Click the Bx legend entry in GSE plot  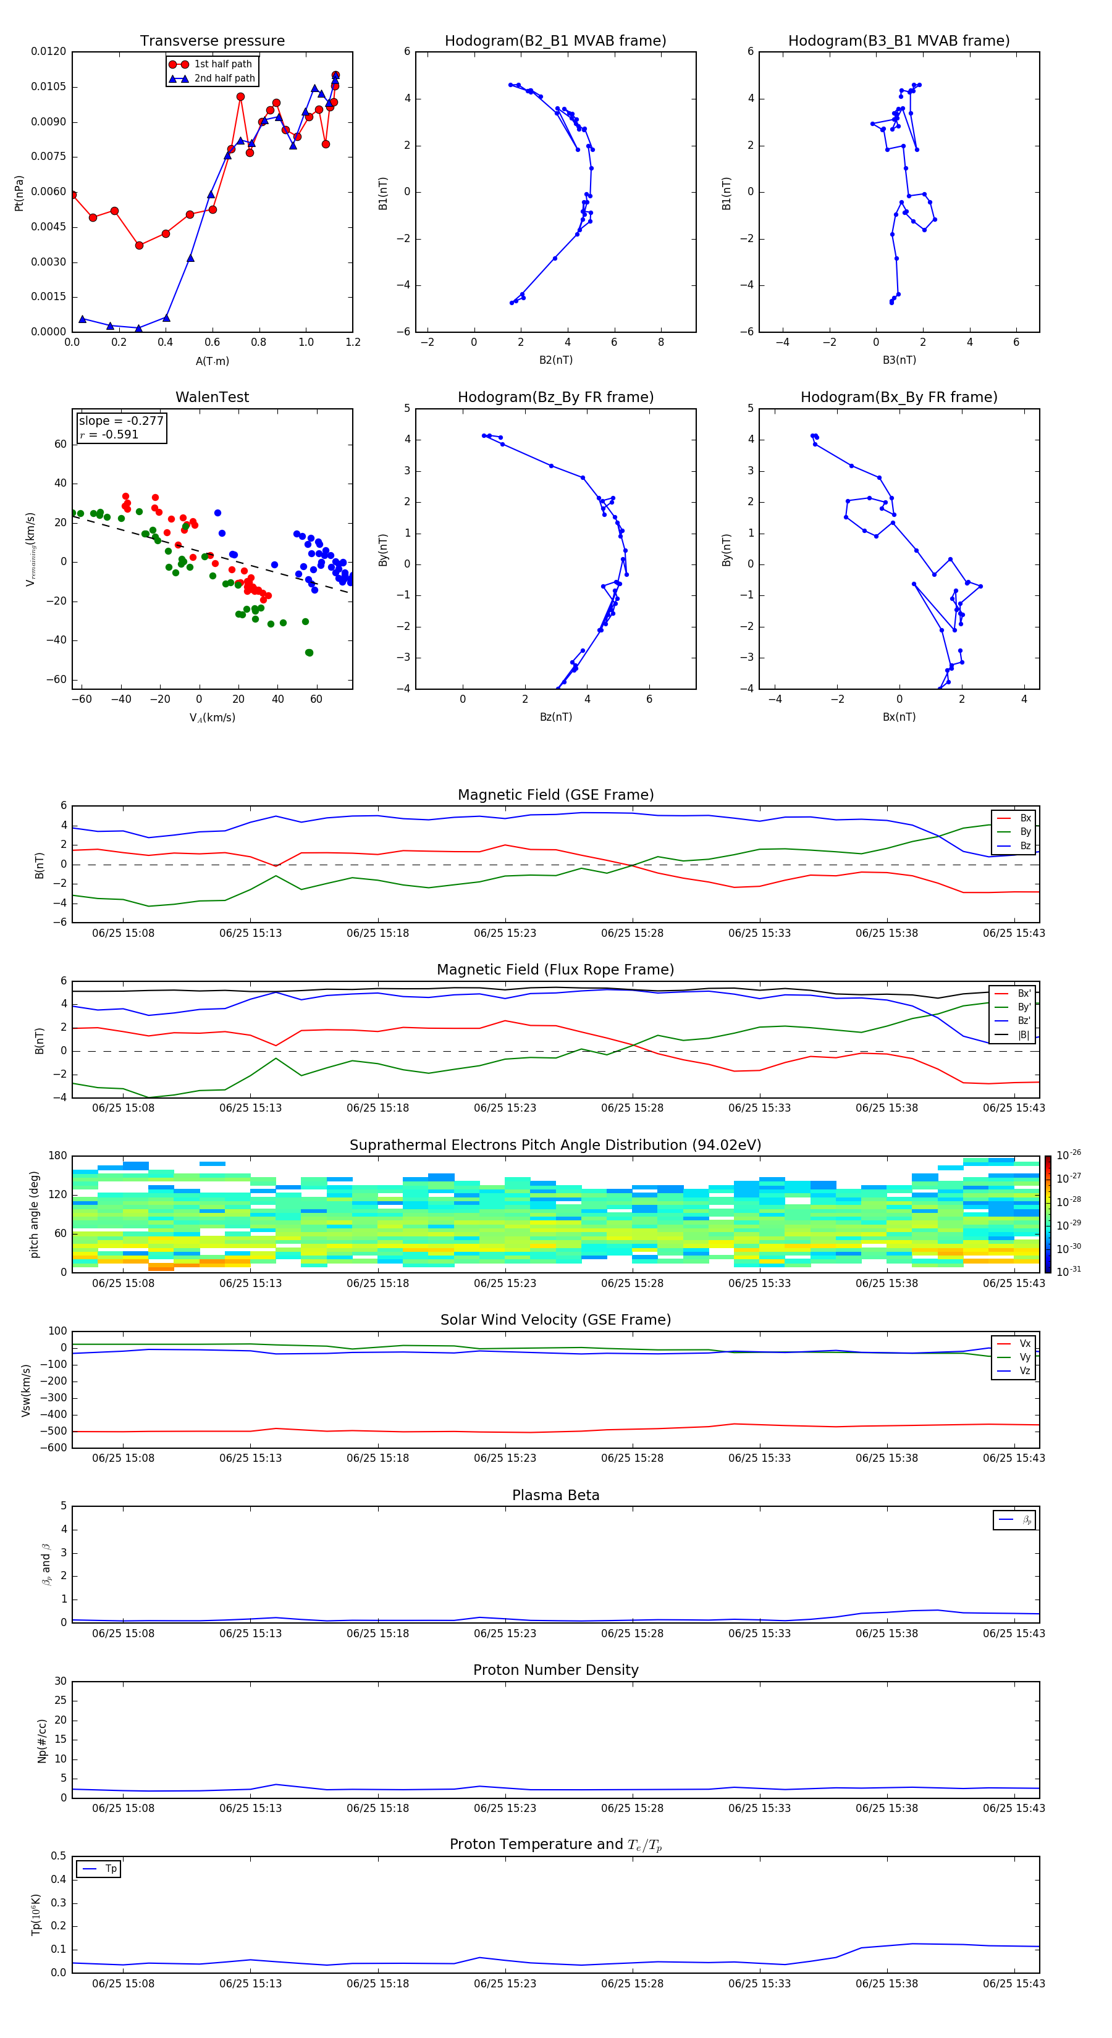click(1014, 818)
